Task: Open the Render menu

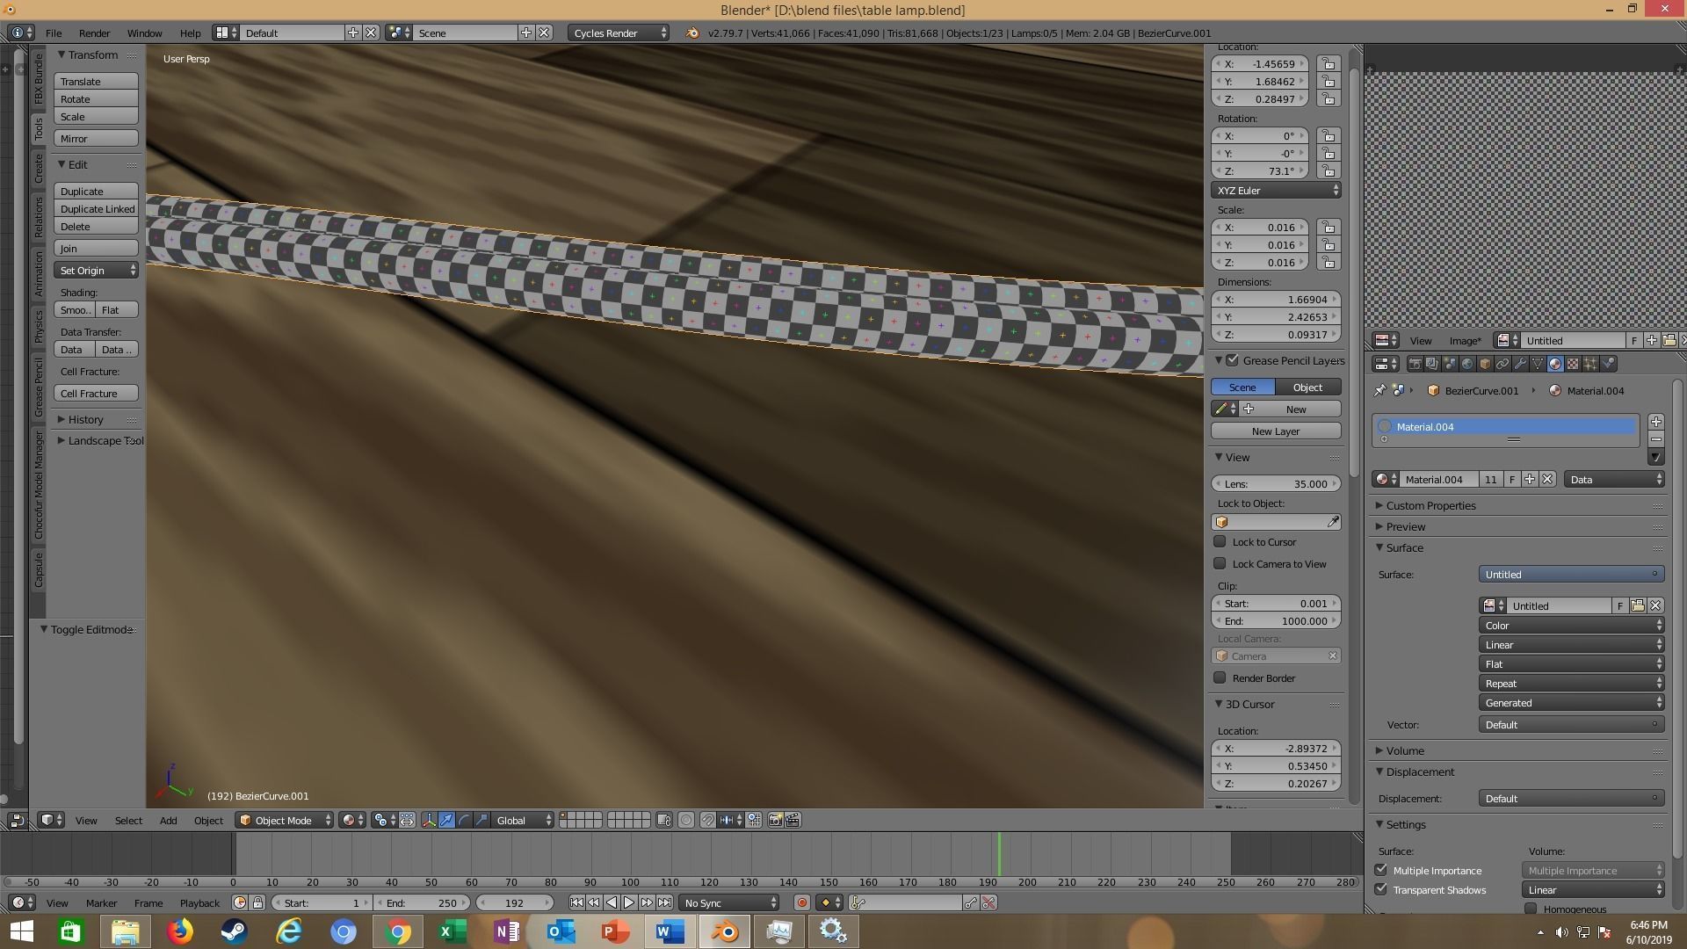Action: click(94, 33)
